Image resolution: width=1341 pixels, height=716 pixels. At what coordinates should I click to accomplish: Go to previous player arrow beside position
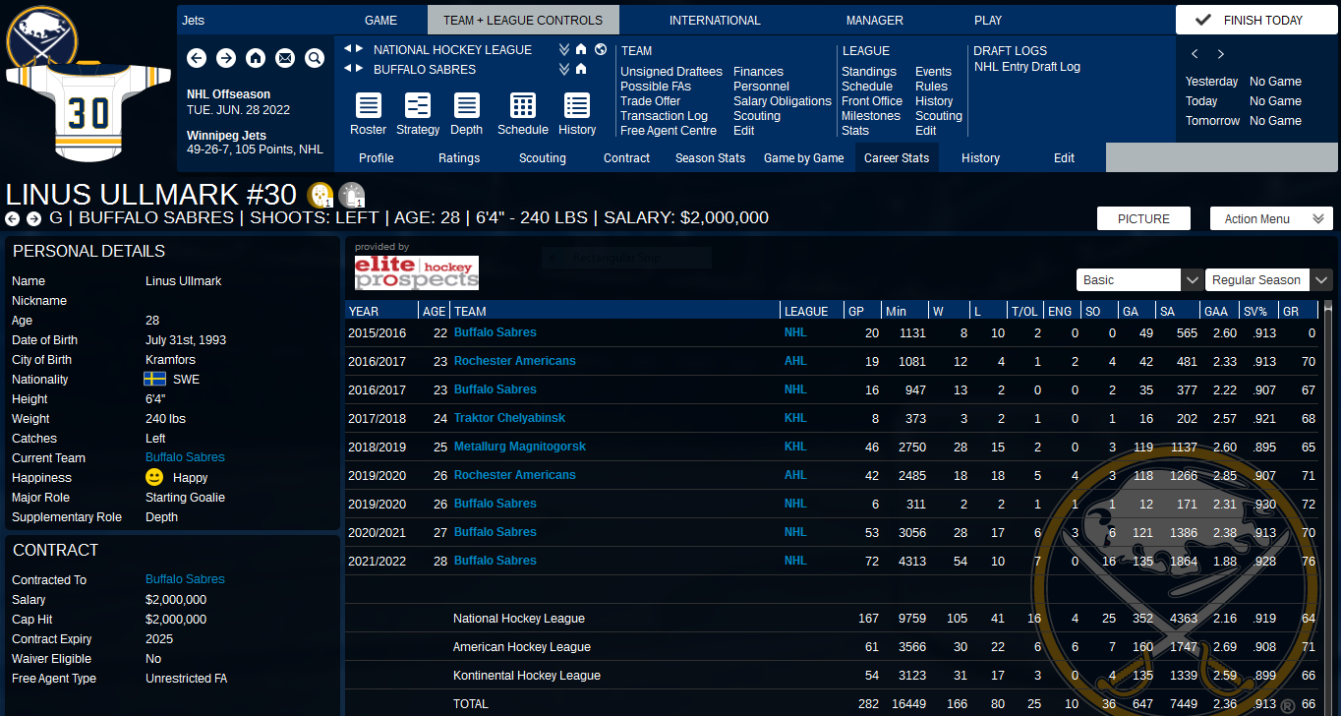[13, 218]
